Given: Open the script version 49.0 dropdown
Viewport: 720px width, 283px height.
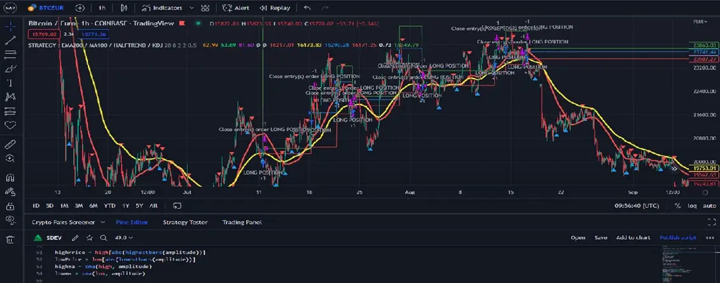Looking at the screenshot, I should point(125,237).
